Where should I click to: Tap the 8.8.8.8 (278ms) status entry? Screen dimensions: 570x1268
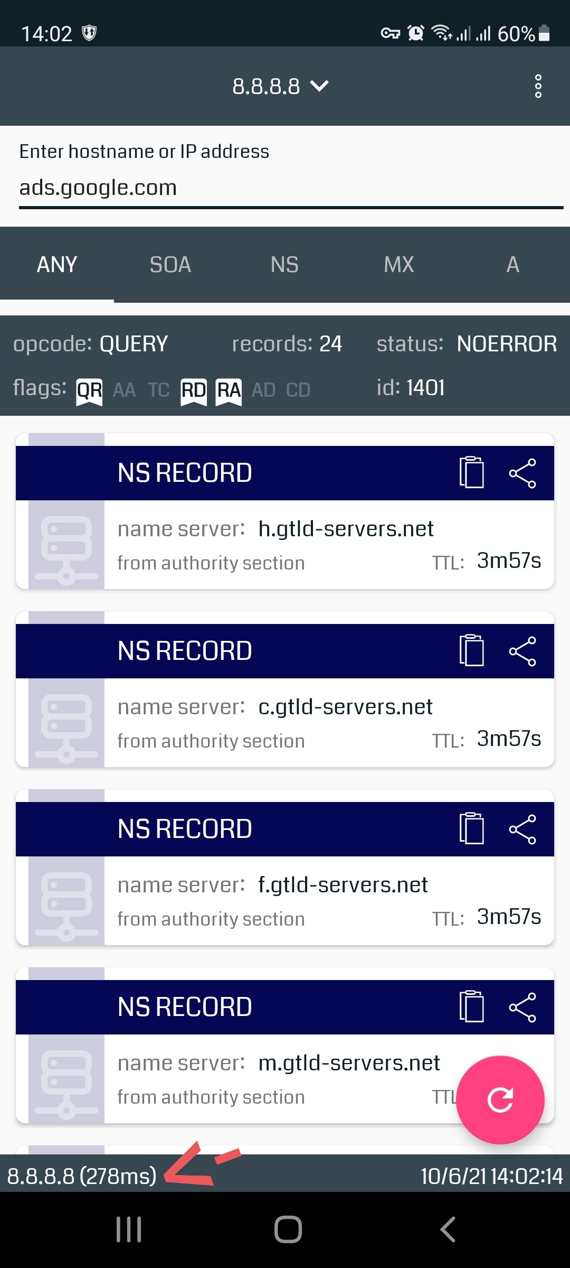(82, 1176)
